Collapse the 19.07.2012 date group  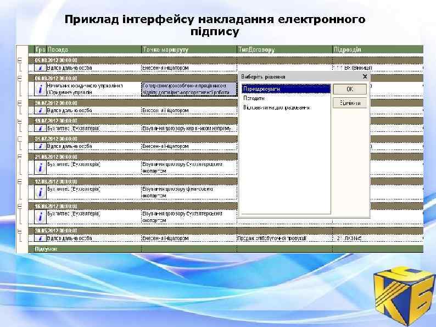tap(20, 121)
